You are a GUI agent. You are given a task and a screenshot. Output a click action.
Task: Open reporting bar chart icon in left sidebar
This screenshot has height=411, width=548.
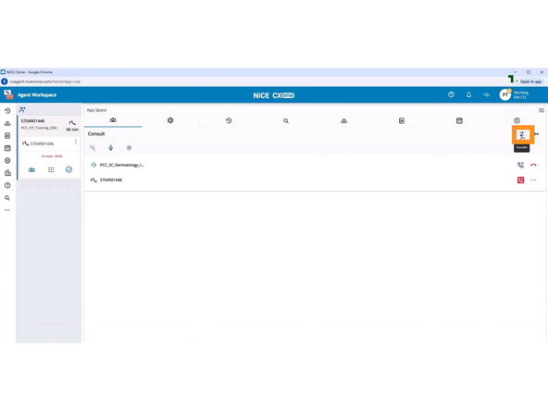pyautogui.click(x=7, y=173)
